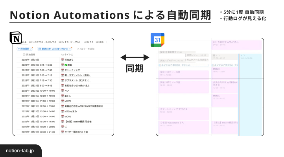284x157 pixels.
Task: Open the お打ち合わせ w/もいさん calendar event
Action: [x=236, y=45]
